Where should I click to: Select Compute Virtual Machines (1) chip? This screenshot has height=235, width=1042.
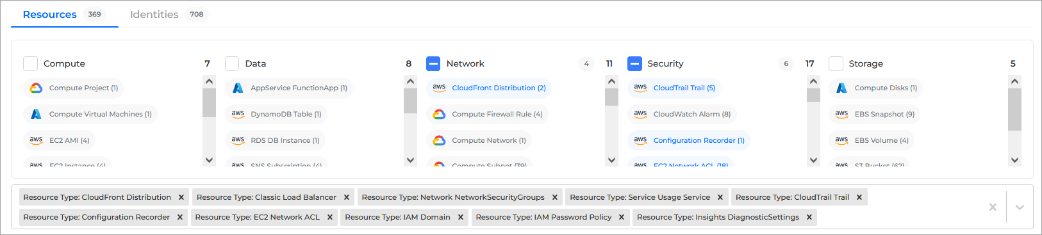click(90, 114)
